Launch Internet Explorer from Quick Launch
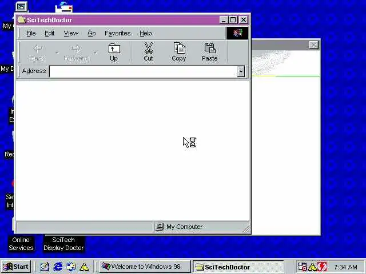The width and height of the screenshot is (366, 274). (x=58, y=267)
